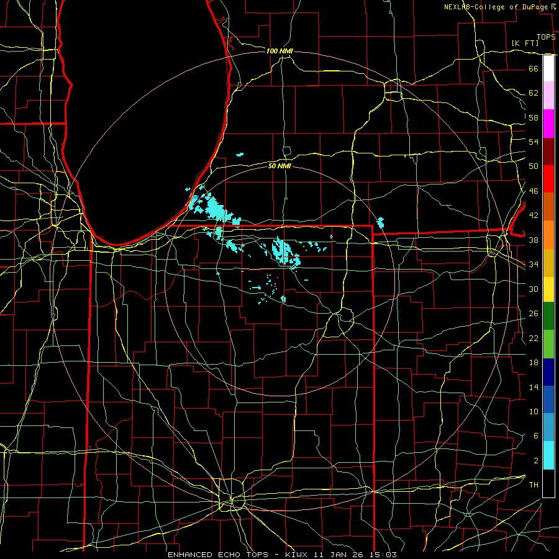Click the "50 NMI" range ring label
559x559 pixels.
(279, 166)
